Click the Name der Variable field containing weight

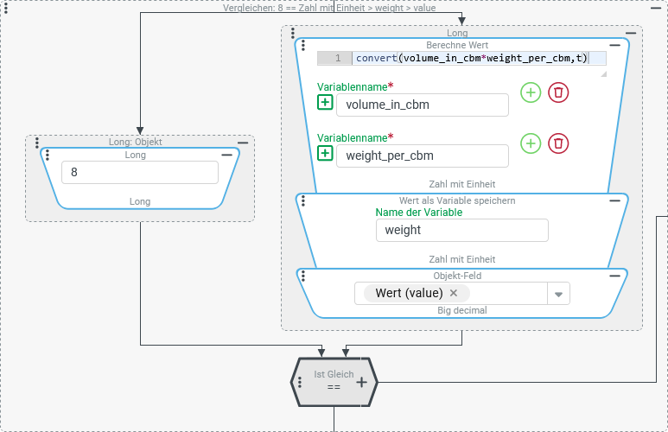tap(461, 230)
